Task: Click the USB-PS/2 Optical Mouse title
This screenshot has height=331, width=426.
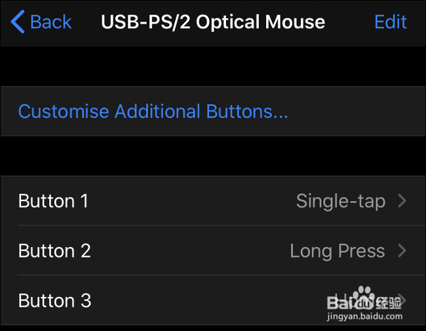Action: click(213, 22)
